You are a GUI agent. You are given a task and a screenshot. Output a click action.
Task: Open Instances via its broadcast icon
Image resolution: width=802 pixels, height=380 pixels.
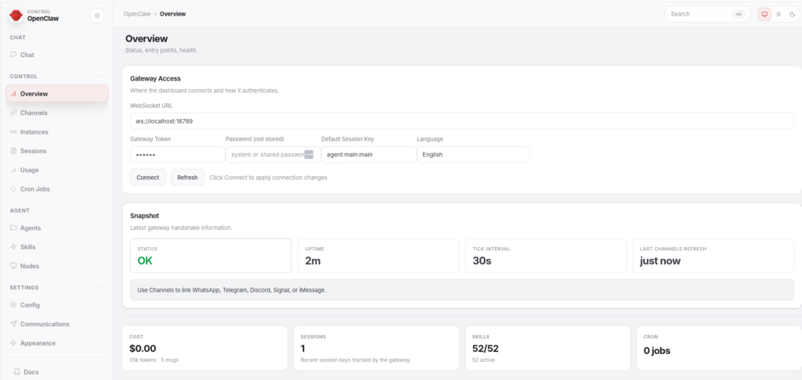pyautogui.click(x=13, y=132)
